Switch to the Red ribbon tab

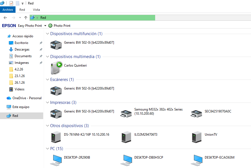22,10
